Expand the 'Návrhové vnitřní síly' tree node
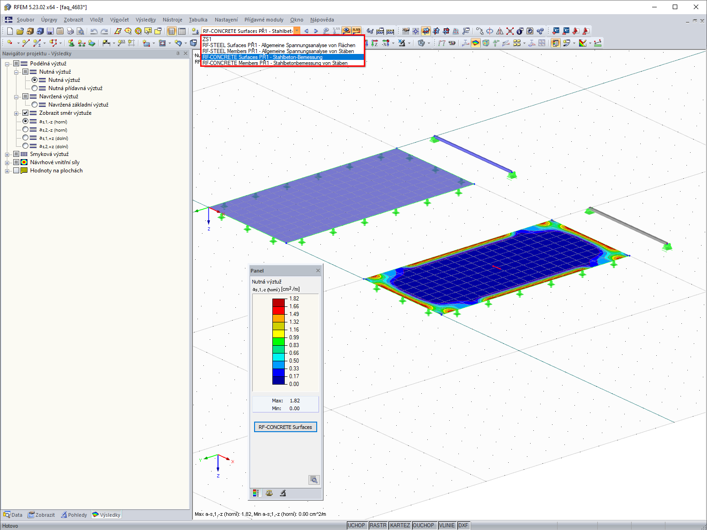This screenshot has width=707, height=530. coord(7,163)
